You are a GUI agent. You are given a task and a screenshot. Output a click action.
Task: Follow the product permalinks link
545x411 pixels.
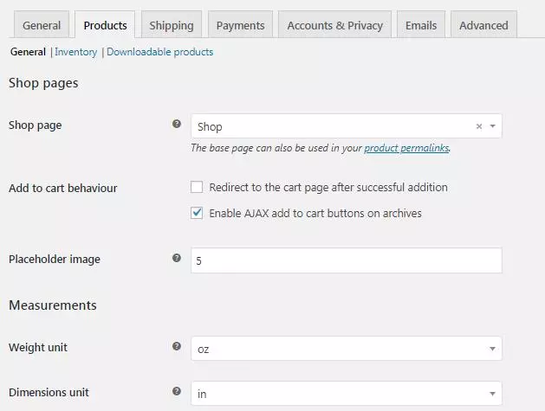click(x=406, y=148)
